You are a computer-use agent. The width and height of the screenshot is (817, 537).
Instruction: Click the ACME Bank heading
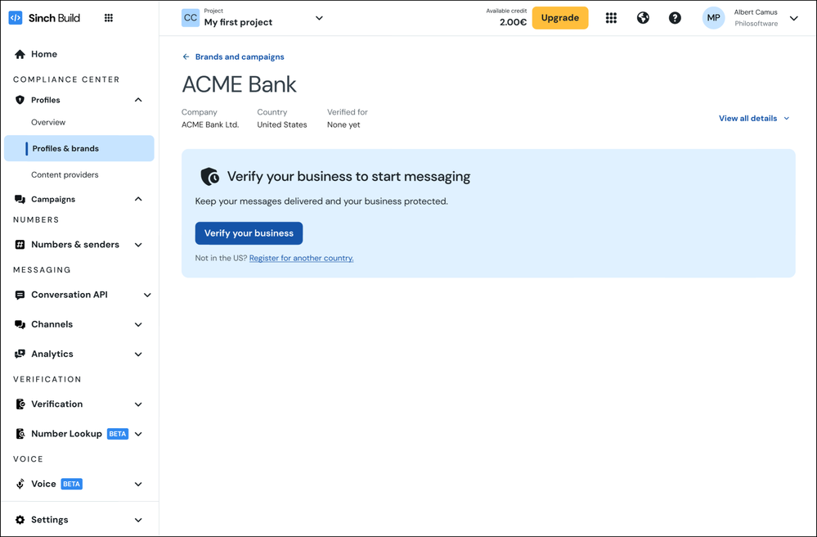239,84
